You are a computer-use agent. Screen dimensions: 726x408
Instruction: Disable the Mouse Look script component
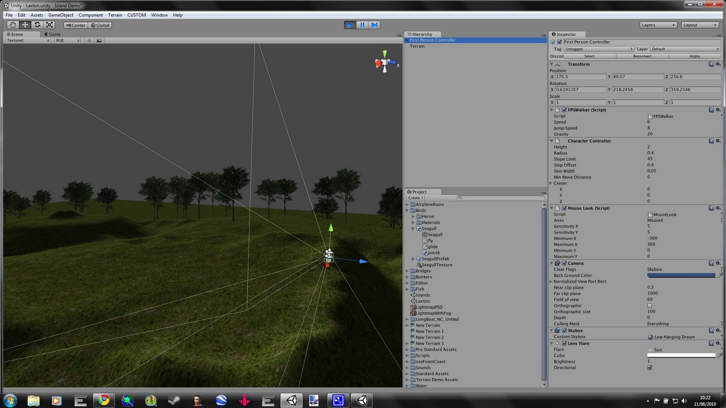pyautogui.click(x=564, y=208)
